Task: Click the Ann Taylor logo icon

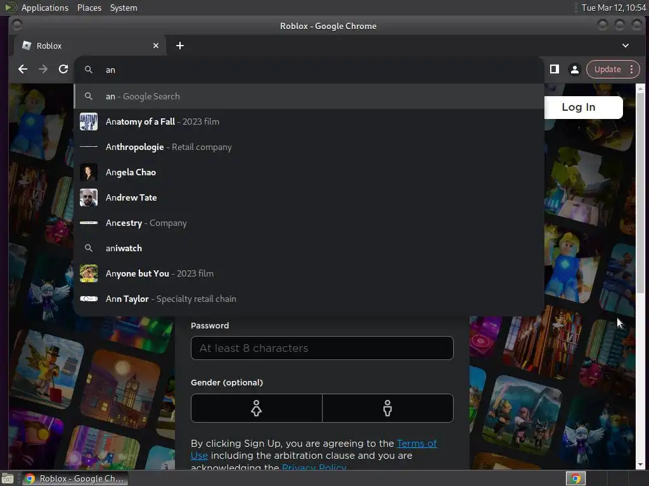Action: [x=89, y=299]
